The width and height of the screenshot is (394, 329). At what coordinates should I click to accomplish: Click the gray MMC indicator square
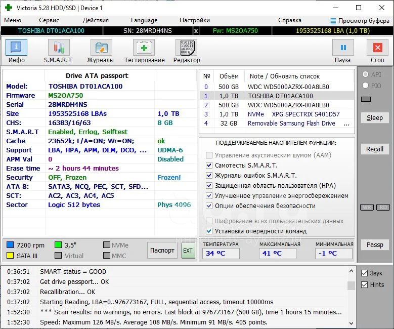(x=107, y=256)
